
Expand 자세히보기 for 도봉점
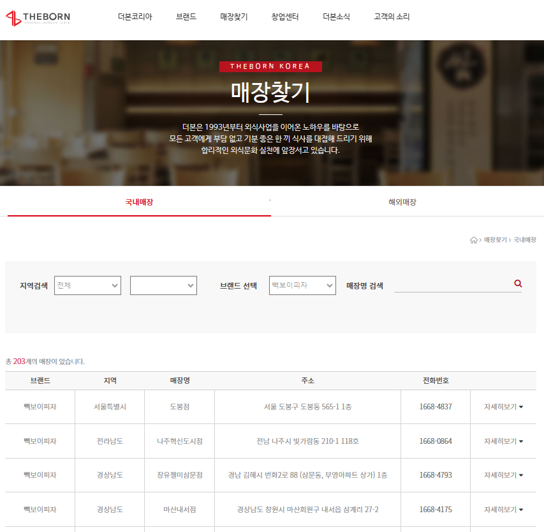click(503, 407)
